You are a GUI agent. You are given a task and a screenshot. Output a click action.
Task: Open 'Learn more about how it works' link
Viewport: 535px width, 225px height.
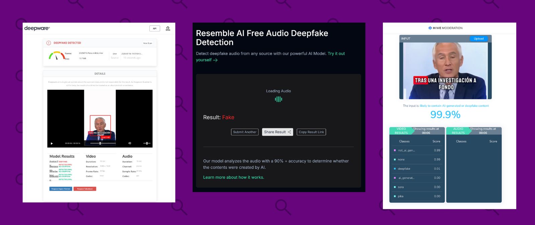(234, 177)
